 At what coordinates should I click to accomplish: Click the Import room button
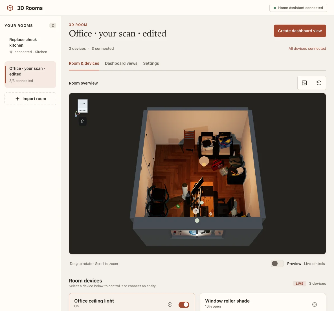click(30, 99)
